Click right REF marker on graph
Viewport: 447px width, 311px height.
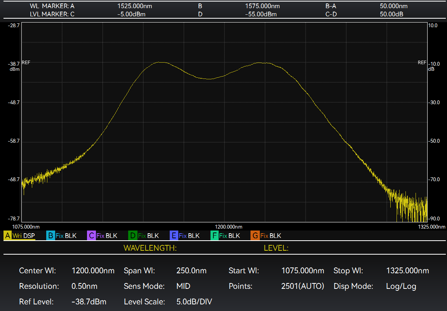(422, 63)
